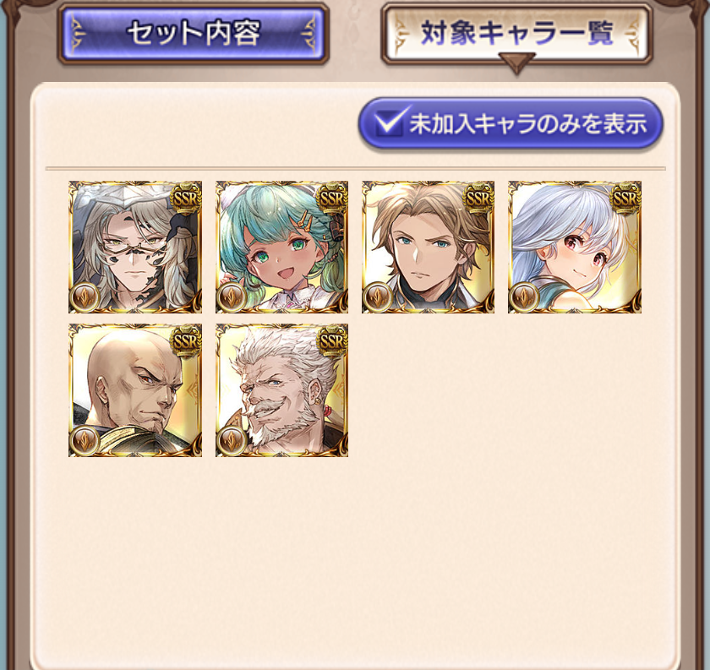Choose the brown-haired man's portrait

(x=428, y=248)
